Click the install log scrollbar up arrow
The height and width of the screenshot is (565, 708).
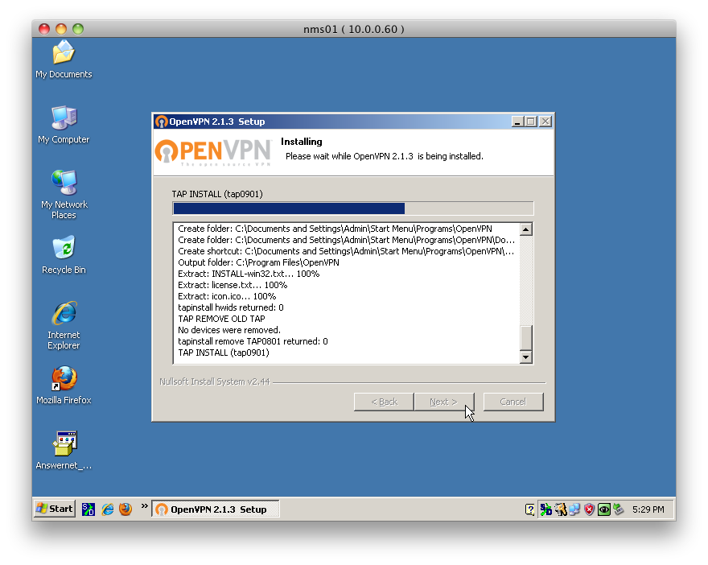(x=525, y=229)
